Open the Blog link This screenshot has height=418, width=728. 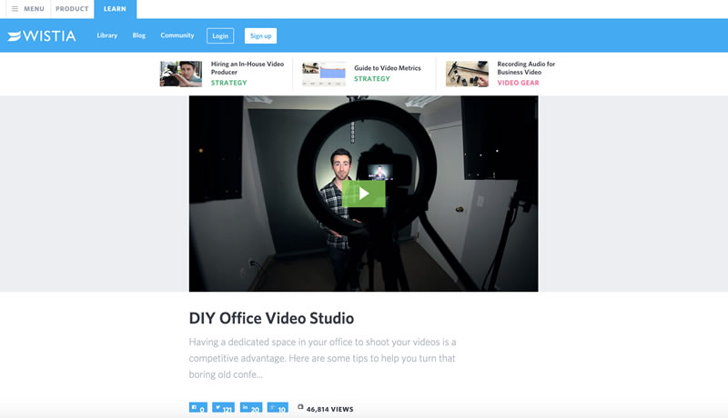pyautogui.click(x=139, y=35)
